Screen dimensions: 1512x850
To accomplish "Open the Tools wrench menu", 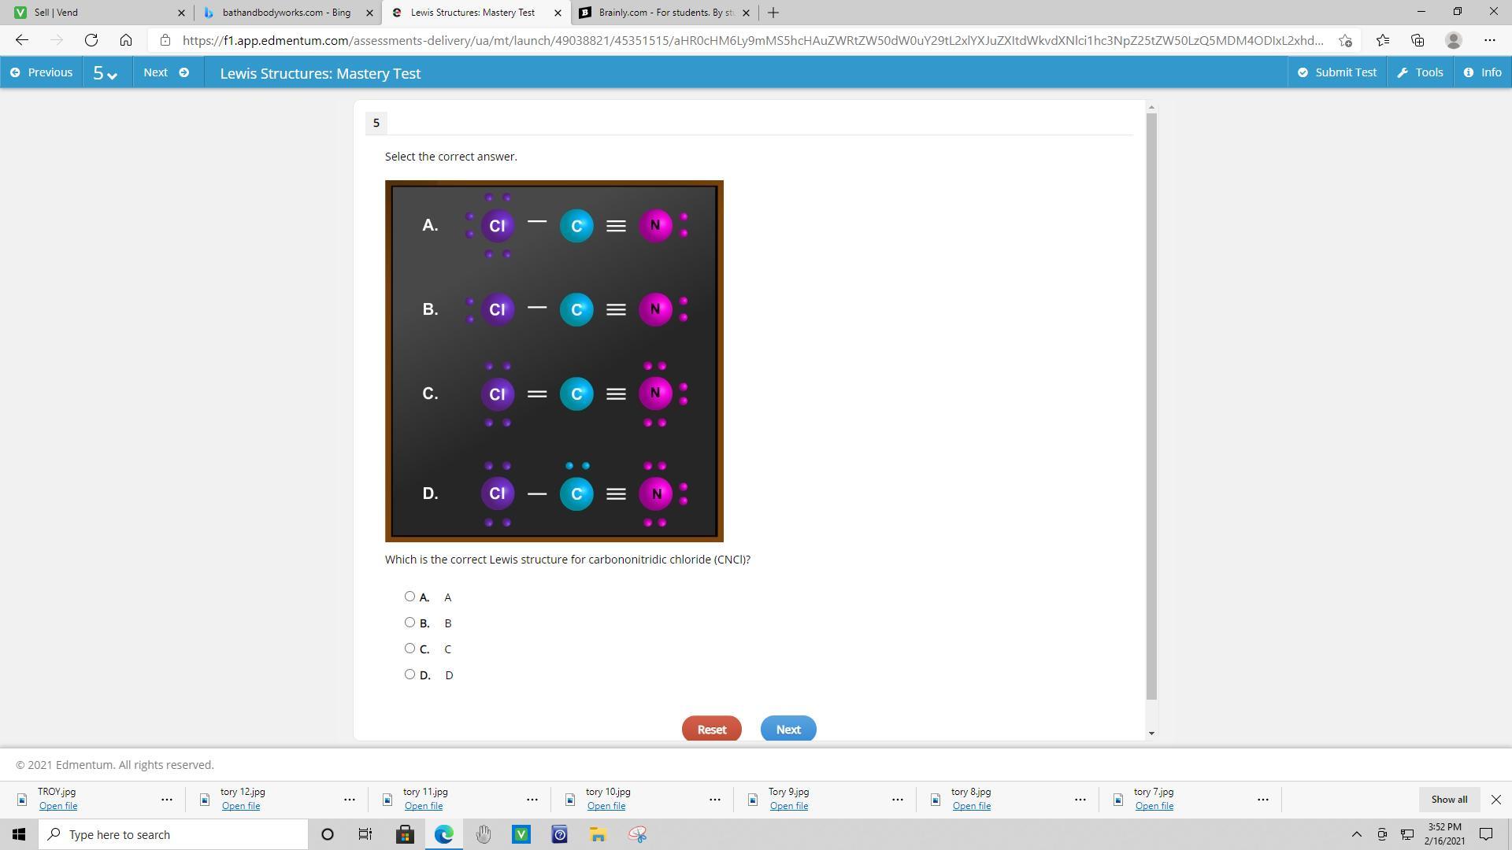I will coord(1420,72).
